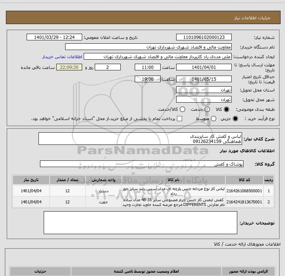Open the اطلاعات تماس خریدار link
Screen dimensions: 285x276
[62, 57]
